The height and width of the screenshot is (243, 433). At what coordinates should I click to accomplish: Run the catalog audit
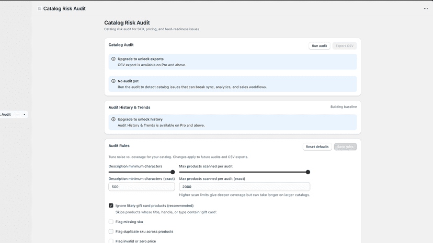pos(319,46)
